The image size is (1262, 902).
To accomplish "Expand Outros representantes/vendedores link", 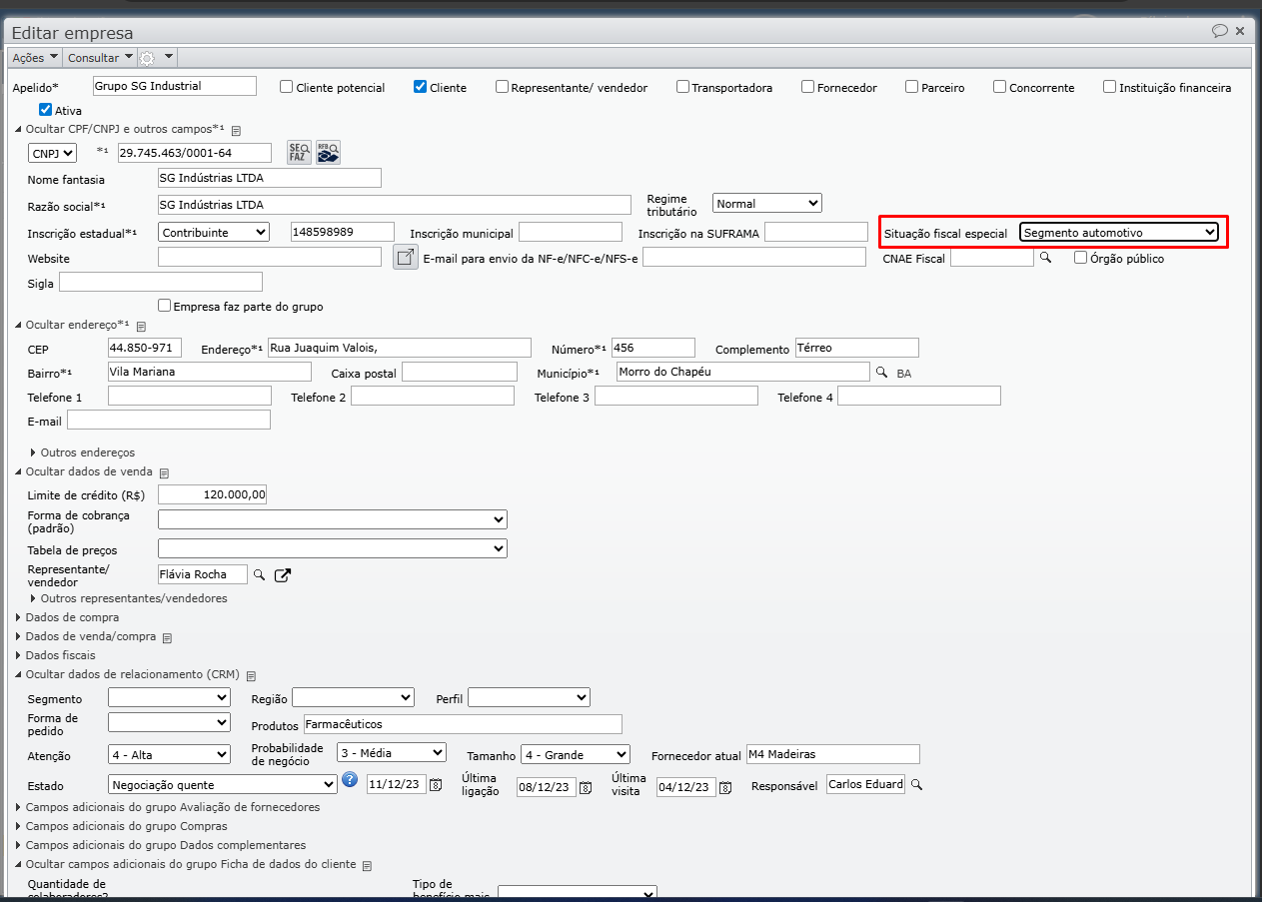I will pyautogui.click(x=133, y=598).
